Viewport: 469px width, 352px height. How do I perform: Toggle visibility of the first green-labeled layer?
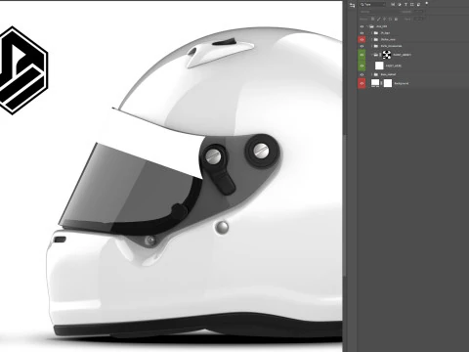[x=362, y=55]
